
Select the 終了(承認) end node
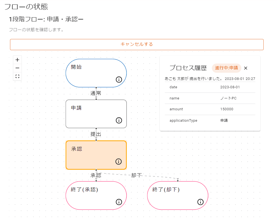[x=92, y=196]
